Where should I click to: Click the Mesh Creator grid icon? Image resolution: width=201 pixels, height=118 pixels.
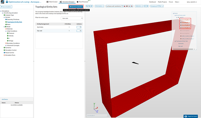(47, 2)
